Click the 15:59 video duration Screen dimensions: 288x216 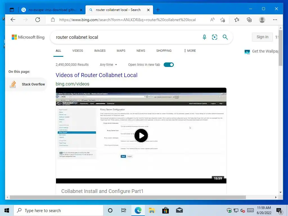point(218,178)
